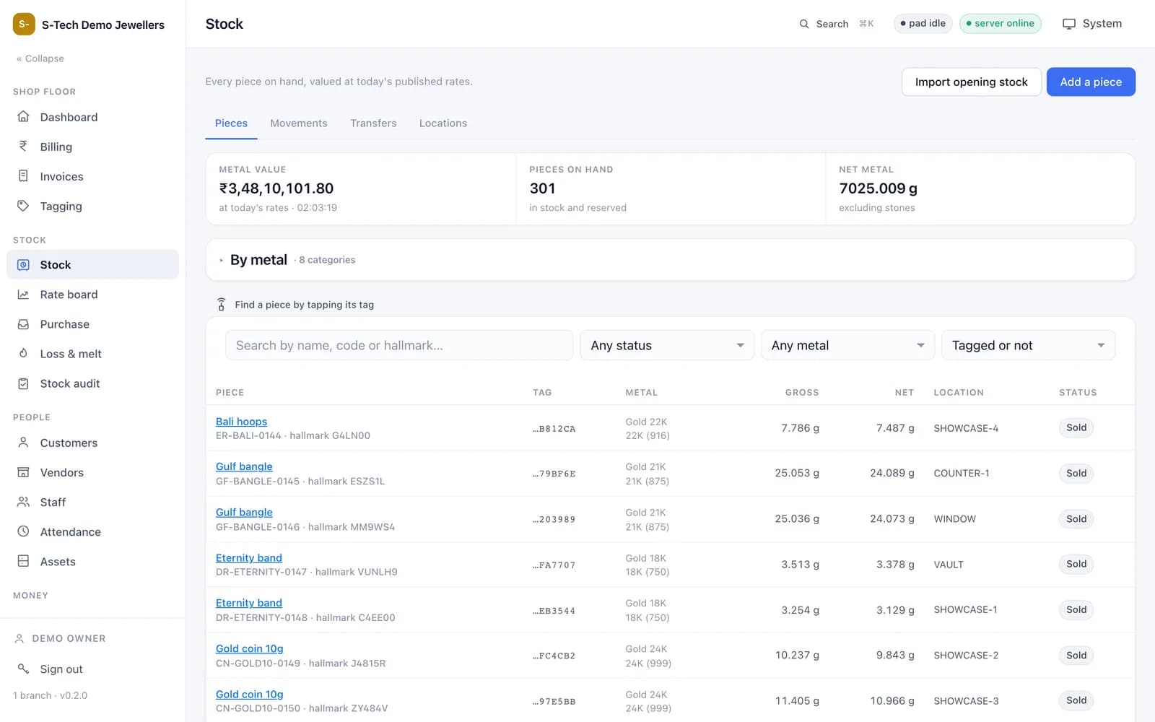The width and height of the screenshot is (1155, 722).
Task: Click the Purchase inbox icon
Action: [x=23, y=324]
